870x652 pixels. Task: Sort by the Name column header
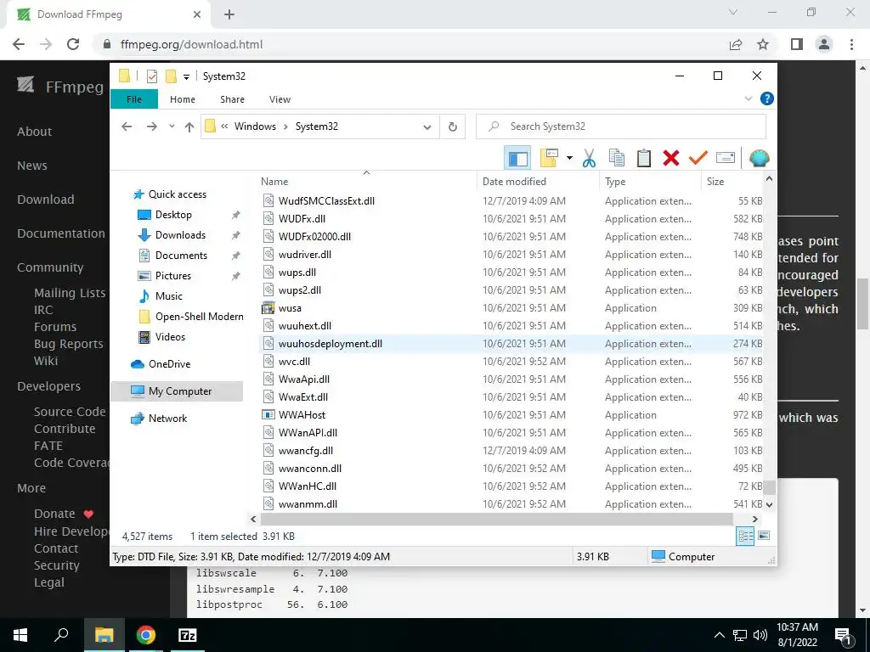366,182
